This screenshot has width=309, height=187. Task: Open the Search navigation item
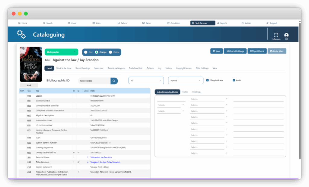pos(47,23)
